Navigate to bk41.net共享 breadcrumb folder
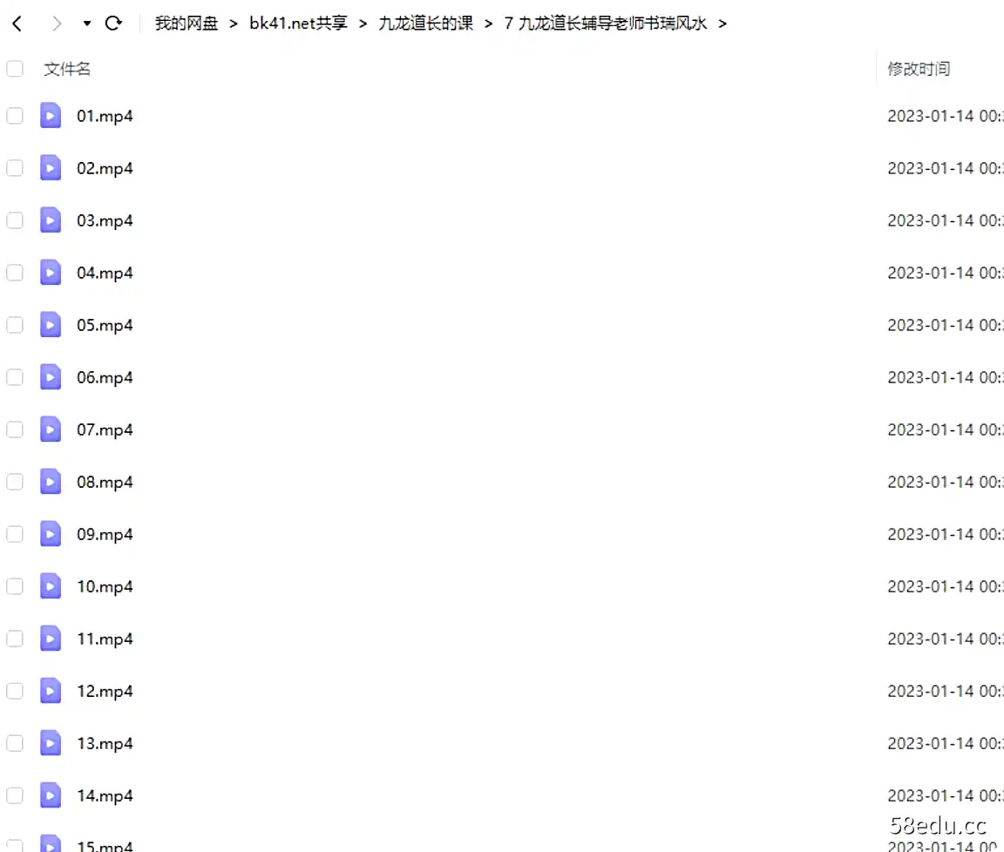 point(298,24)
